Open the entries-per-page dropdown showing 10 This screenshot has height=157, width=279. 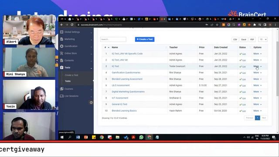coord(263,39)
